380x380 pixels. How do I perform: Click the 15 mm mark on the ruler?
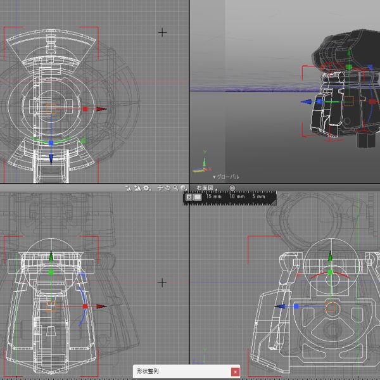(214, 196)
